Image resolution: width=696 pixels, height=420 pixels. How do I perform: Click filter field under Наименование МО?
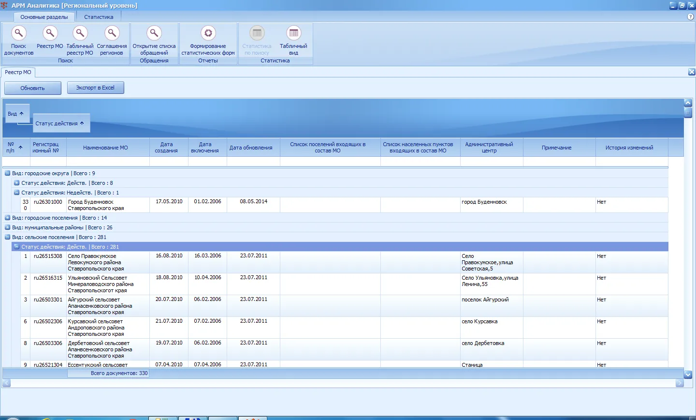click(x=108, y=162)
